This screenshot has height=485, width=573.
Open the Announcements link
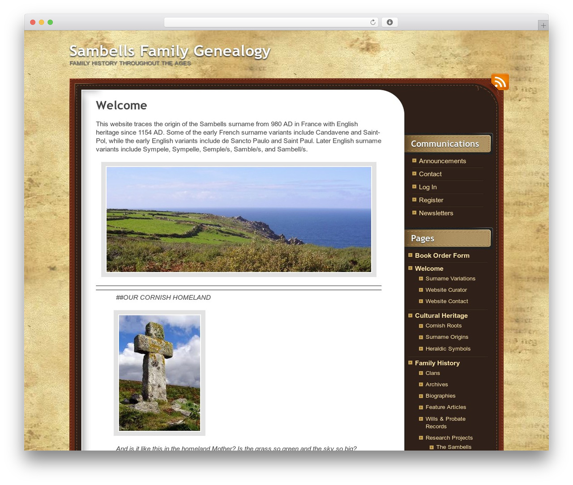442,161
